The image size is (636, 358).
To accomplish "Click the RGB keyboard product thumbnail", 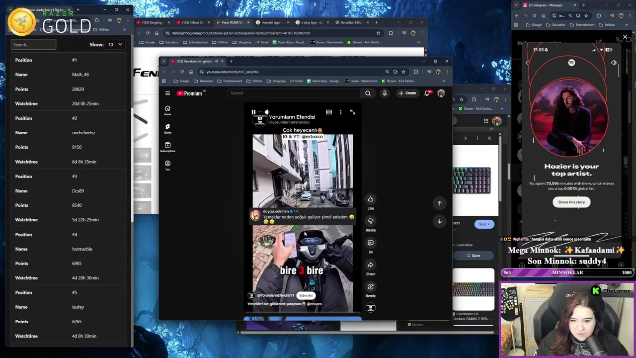I will [x=474, y=290].
